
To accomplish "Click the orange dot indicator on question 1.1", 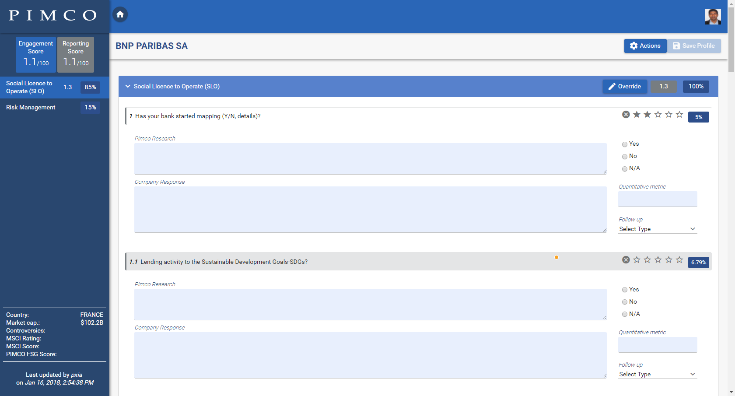I will (x=556, y=257).
